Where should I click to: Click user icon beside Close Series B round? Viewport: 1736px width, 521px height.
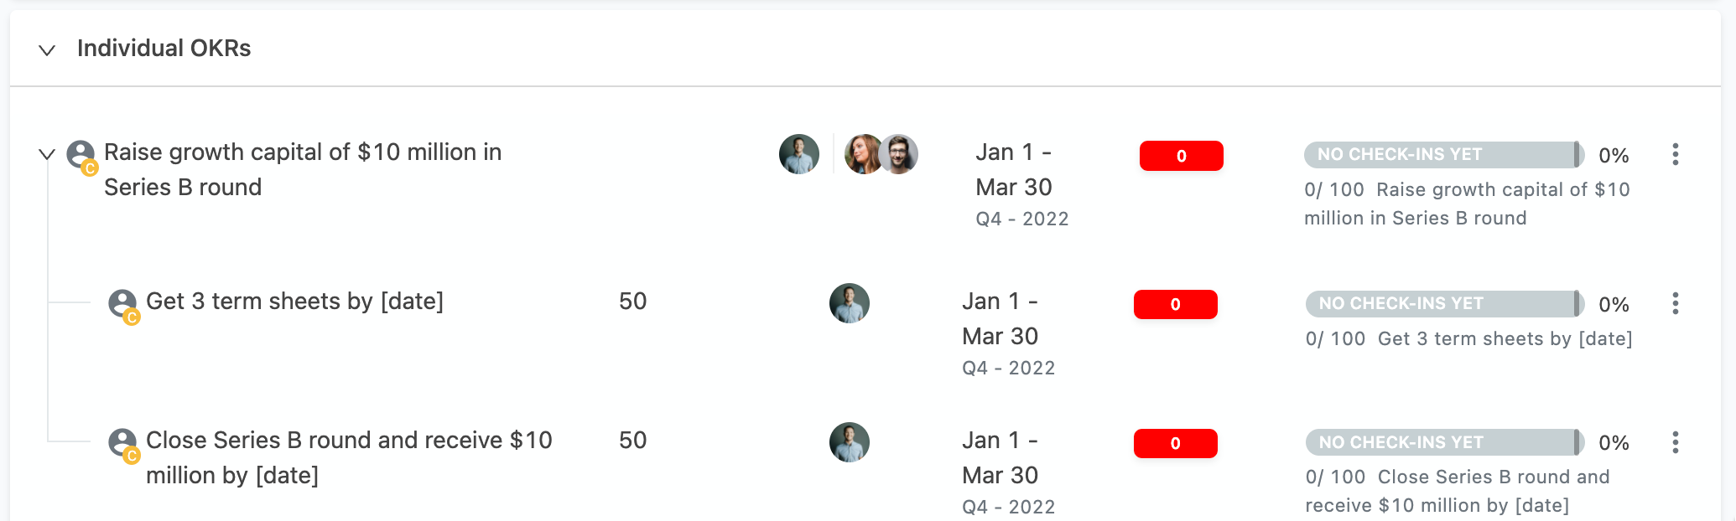pyautogui.click(x=124, y=445)
